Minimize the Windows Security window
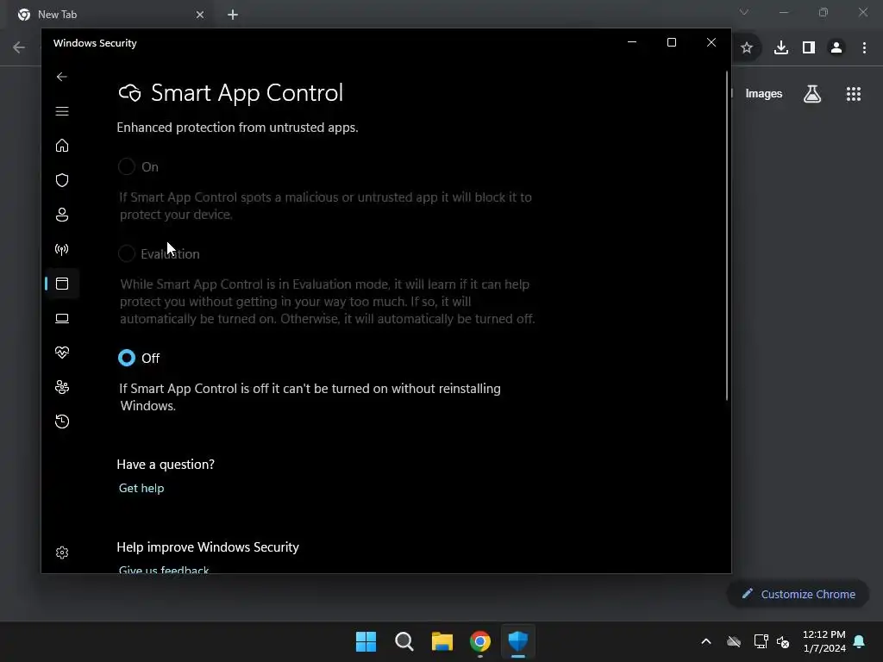 [x=632, y=43]
